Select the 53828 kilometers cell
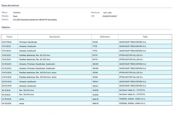173x115 pixels. [x=95, y=42]
